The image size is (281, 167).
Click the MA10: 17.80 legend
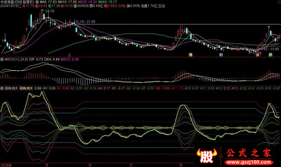click(67, 2)
